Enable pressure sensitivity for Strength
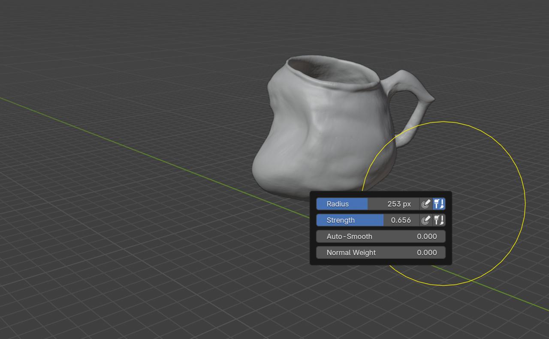549x339 pixels. point(425,220)
